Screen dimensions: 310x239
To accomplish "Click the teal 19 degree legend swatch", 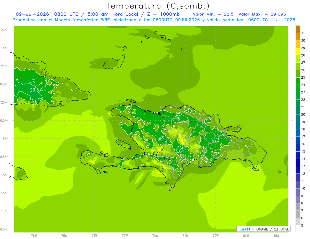I will click(x=298, y=118).
